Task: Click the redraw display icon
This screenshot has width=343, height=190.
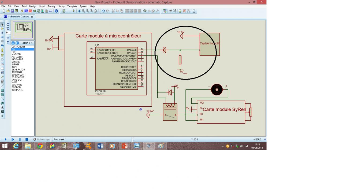Action: (64, 11)
